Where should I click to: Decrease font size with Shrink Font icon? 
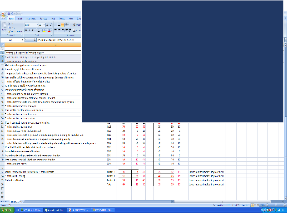point(50,25)
